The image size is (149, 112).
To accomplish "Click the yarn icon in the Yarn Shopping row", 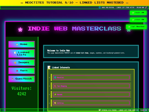I will coord(55,86).
